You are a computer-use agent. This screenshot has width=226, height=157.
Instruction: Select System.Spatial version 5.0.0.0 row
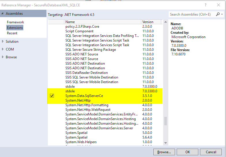pos(105,133)
